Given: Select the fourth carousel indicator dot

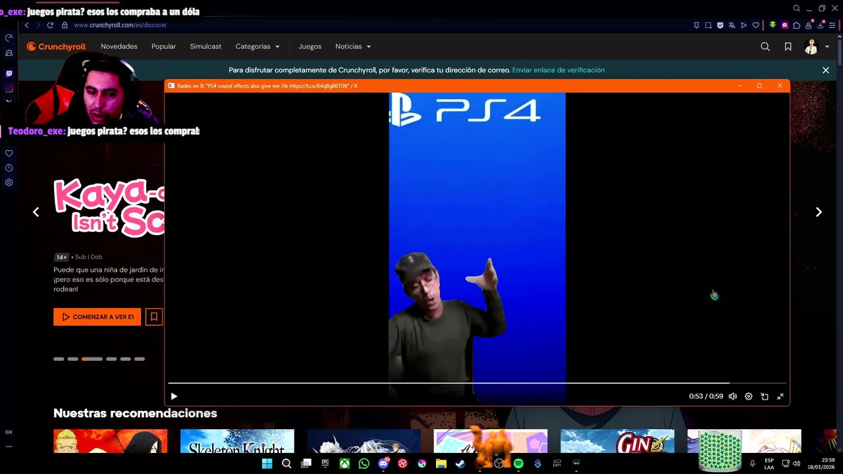Looking at the screenshot, I should pos(111,359).
